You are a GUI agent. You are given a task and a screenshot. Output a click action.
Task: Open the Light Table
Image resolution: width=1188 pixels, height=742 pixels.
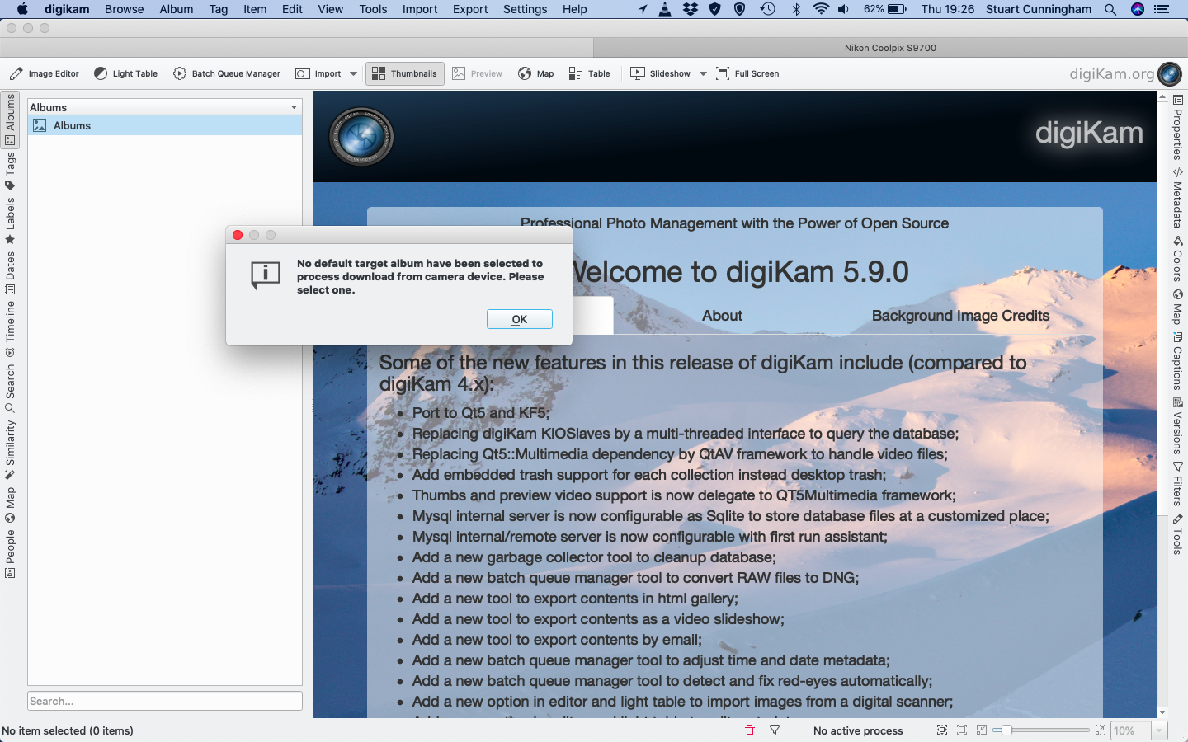click(125, 73)
